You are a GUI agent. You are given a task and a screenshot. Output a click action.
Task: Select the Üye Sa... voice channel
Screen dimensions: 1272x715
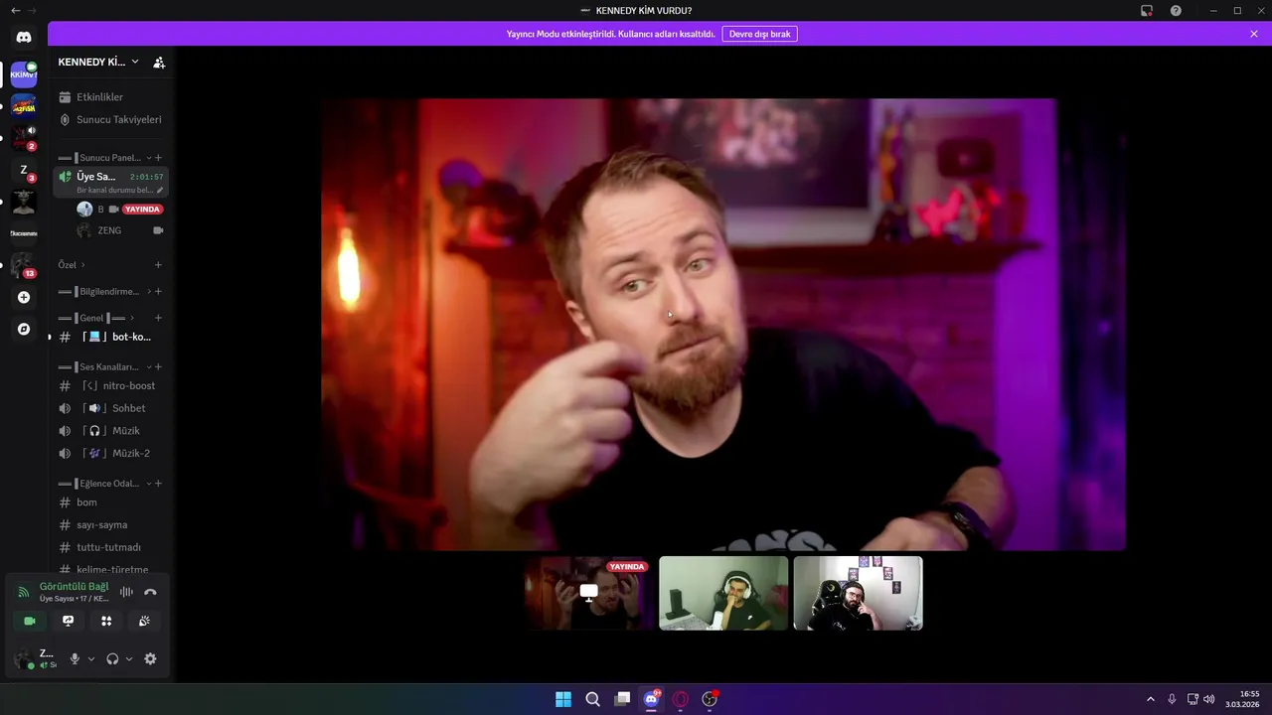point(110,182)
